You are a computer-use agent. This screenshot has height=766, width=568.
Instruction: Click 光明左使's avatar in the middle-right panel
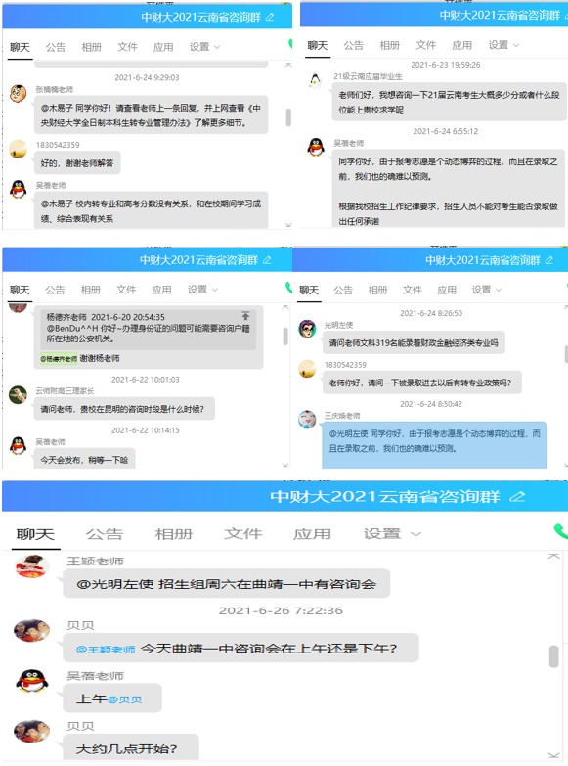click(x=307, y=330)
